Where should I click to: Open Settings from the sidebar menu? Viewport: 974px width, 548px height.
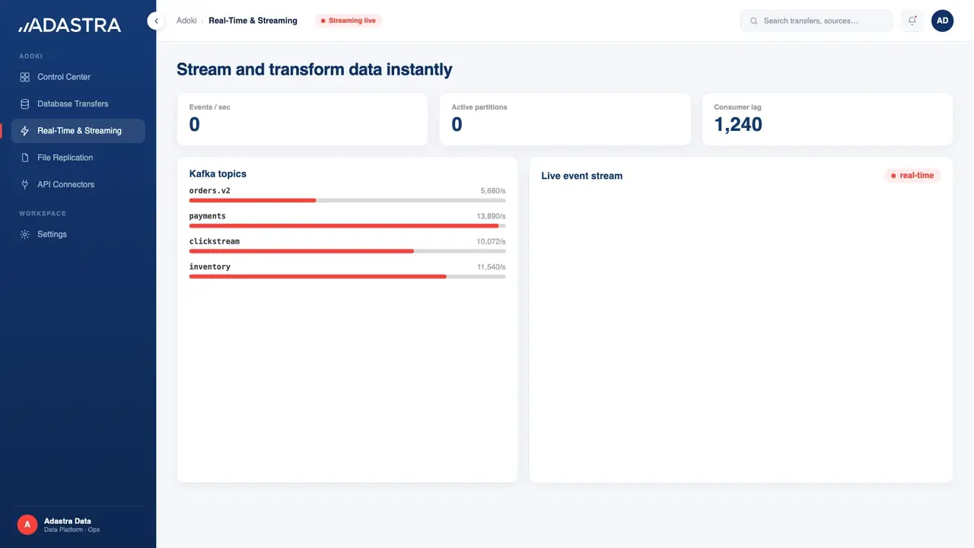pos(78,234)
